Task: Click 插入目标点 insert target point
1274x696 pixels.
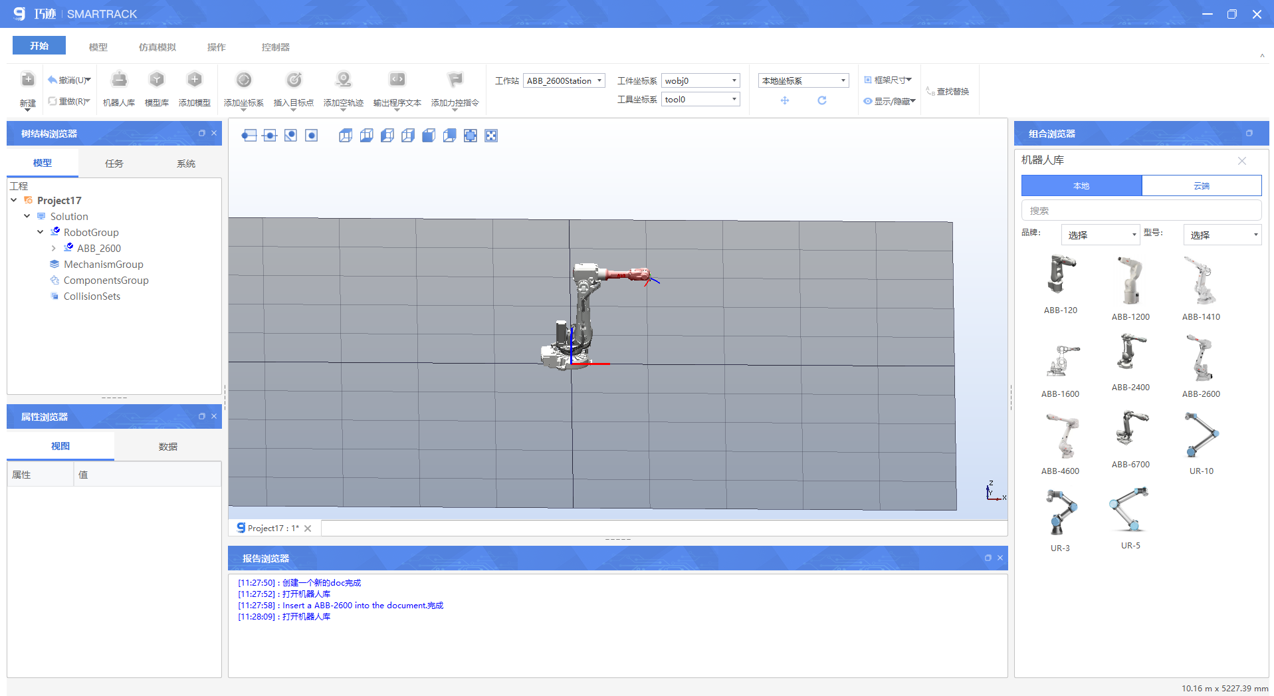Action: click(294, 89)
